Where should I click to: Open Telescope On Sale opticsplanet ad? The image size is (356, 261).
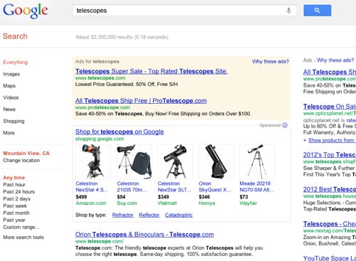330,107
